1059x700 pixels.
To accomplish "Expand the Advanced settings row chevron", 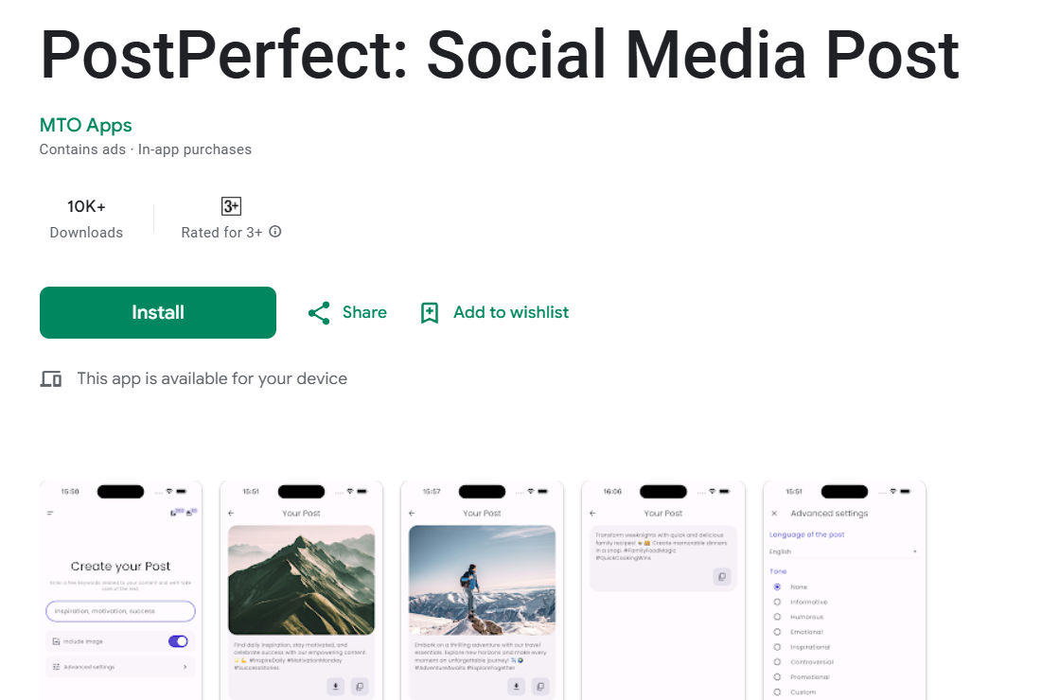I will [185, 667].
